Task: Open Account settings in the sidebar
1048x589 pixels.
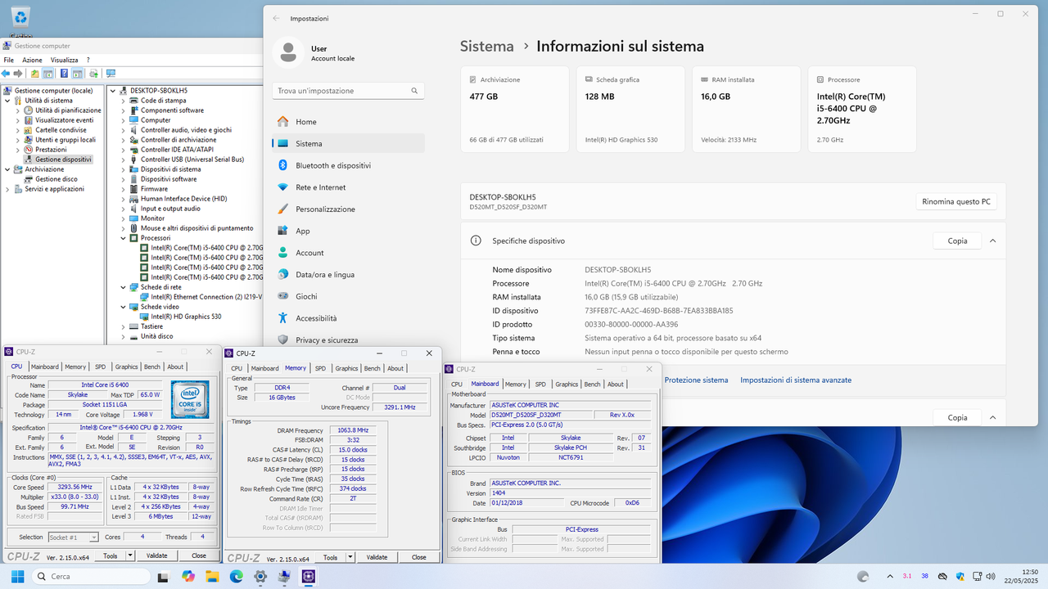Action: [x=348, y=253]
